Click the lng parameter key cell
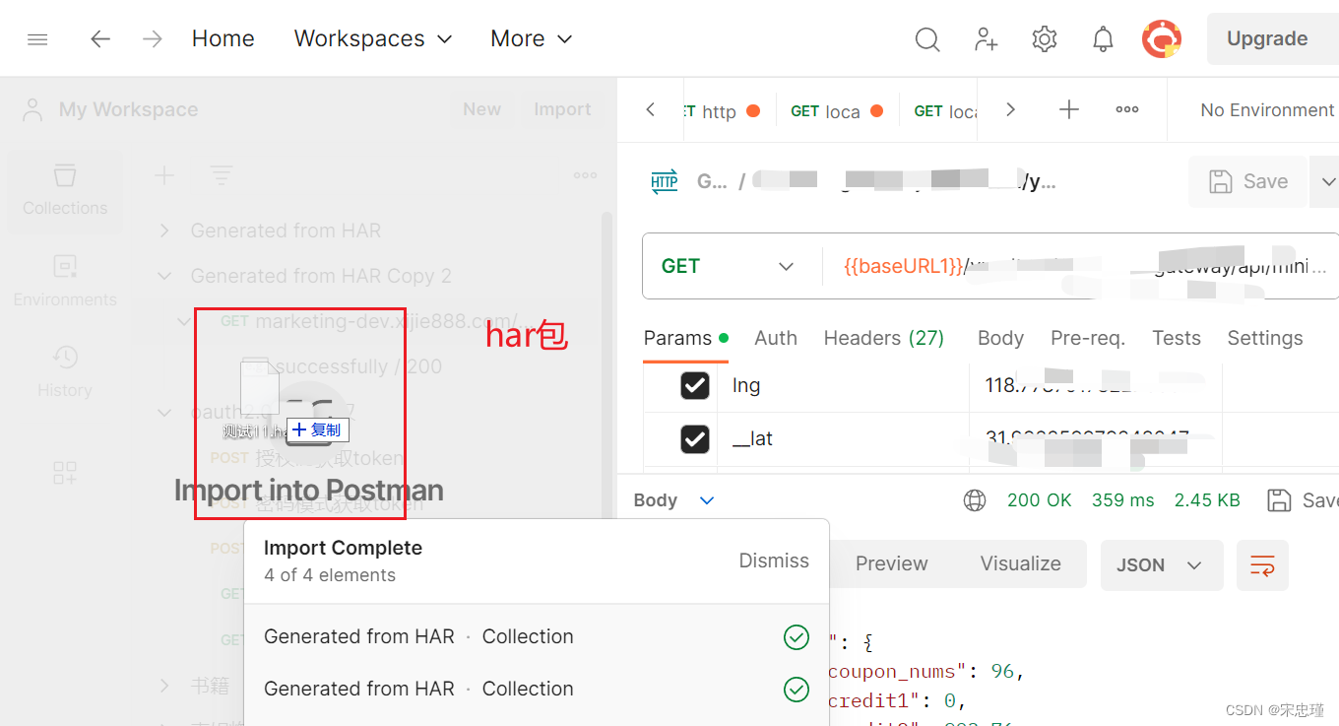 click(x=845, y=385)
